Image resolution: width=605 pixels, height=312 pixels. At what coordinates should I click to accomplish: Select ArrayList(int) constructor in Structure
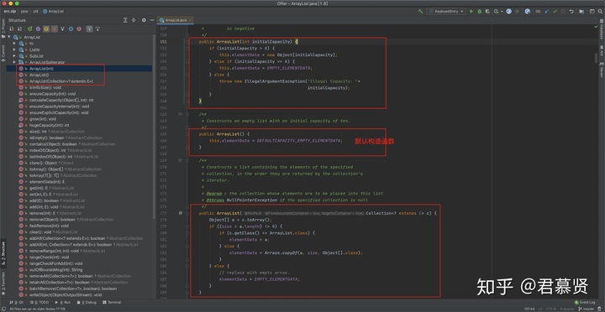coord(79,68)
